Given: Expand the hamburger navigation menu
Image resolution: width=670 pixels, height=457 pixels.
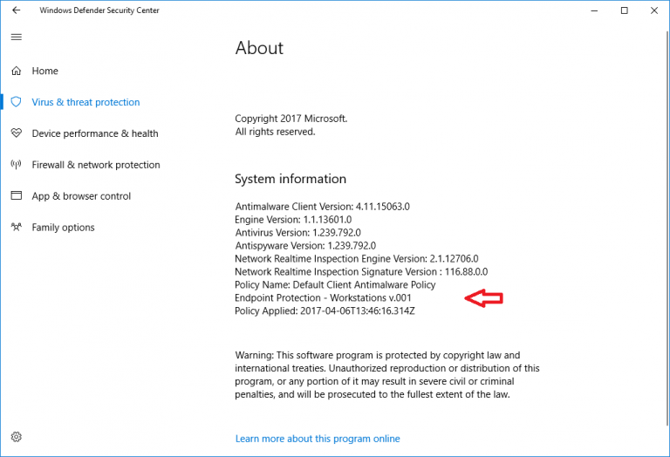Looking at the screenshot, I should point(16,38).
